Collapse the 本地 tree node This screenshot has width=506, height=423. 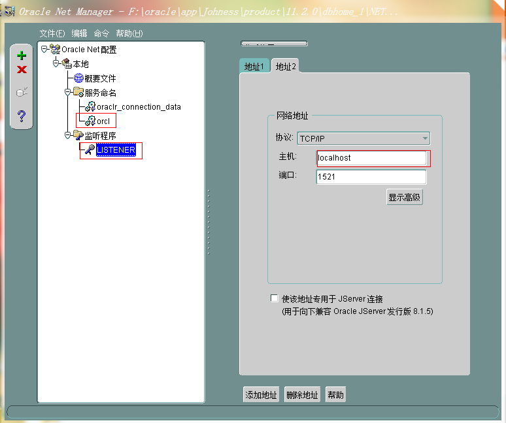click(x=56, y=63)
